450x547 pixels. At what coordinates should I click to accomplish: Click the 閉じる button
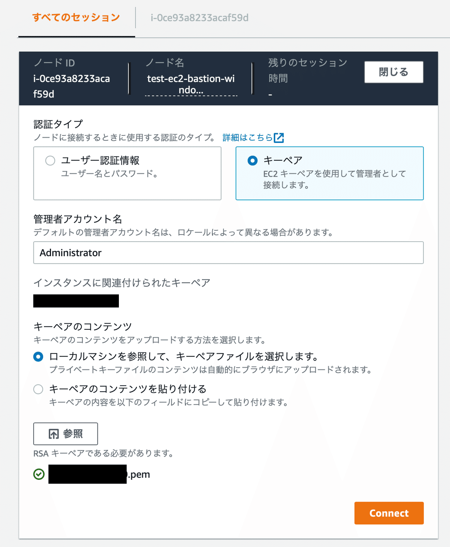point(394,72)
